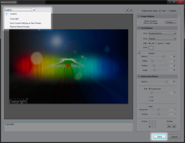185x143 pixels.
Task: Rotate watermark left using rotate icon
Action: click(169, 126)
